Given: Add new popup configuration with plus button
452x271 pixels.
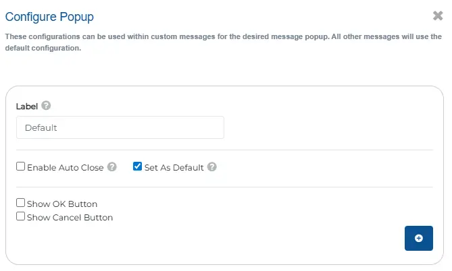Looking at the screenshot, I should tap(419, 238).
